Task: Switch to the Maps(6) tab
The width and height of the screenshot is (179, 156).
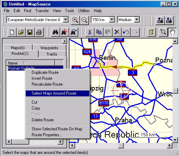Action: tap(18, 48)
